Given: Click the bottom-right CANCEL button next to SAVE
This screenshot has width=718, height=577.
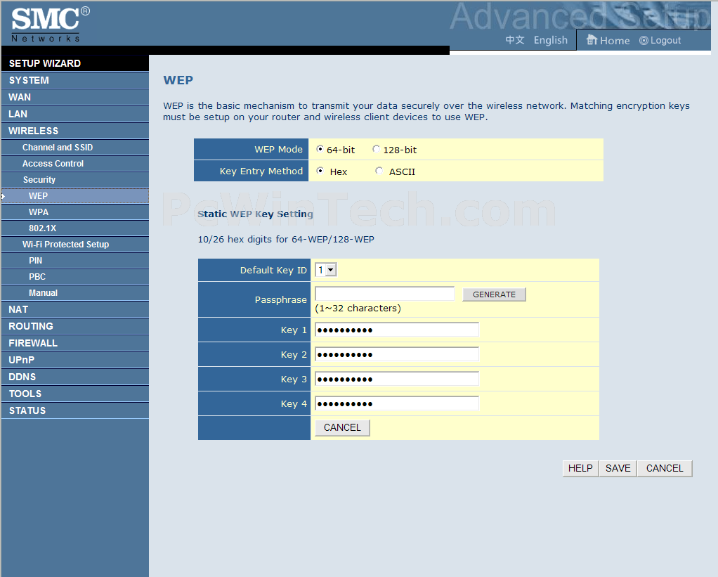Looking at the screenshot, I should coord(665,469).
